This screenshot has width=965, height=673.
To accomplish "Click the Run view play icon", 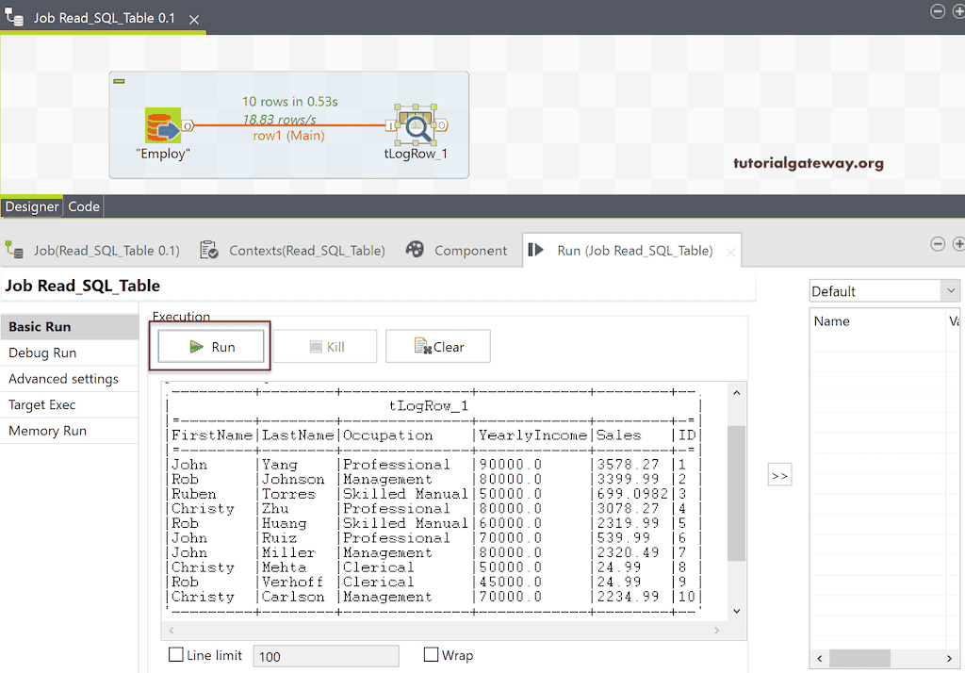I will 536,250.
